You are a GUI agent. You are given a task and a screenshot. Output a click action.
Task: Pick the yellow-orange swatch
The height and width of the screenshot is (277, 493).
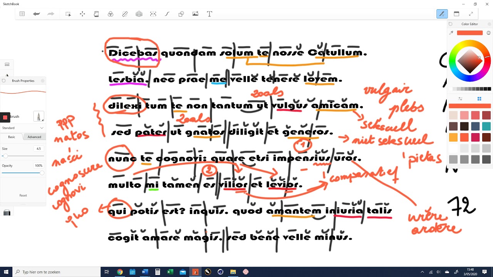point(453,137)
